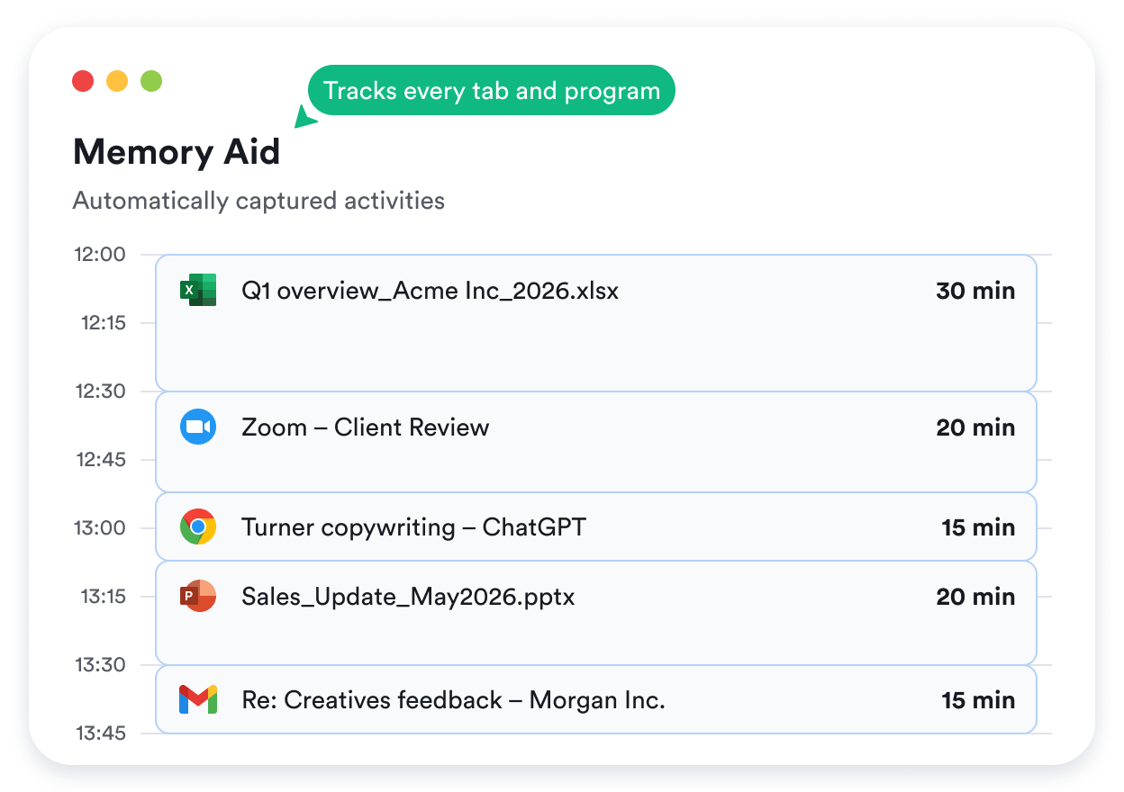Click the green maximize window dot
The width and height of the screenshot is (1124, 792).
click(x=151, y=81)
